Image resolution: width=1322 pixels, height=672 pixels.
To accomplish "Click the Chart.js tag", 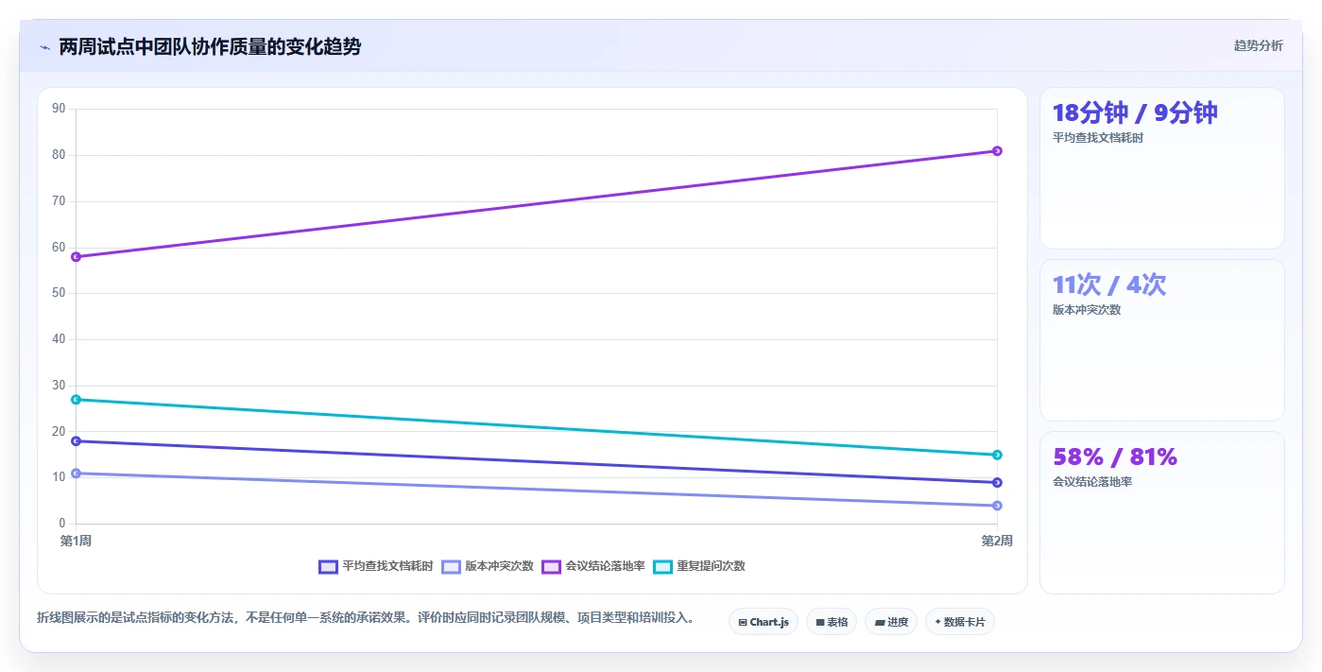I will coord(764,622).
